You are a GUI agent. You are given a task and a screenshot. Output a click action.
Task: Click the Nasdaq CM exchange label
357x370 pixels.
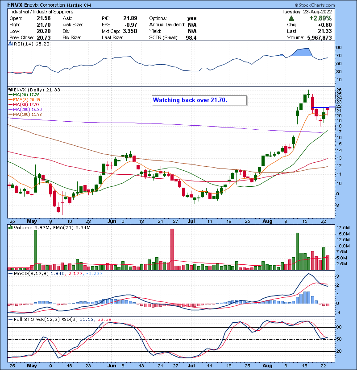click(79, 5)
